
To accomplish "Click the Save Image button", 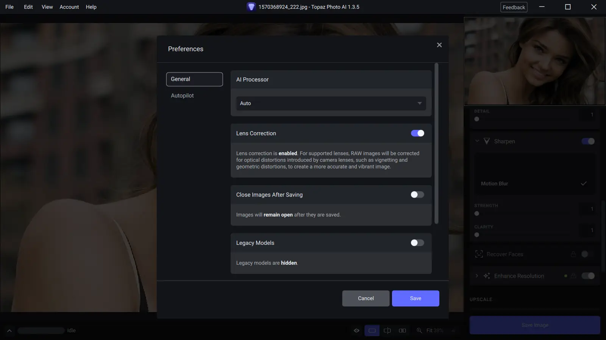I will click(x=535, y=325).
